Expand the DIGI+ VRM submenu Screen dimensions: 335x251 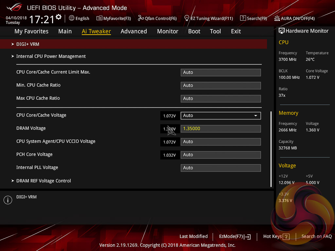click(28, 44)
